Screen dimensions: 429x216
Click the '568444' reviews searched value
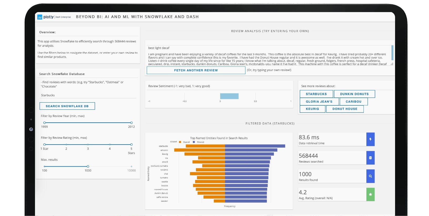tap(308, 156)
